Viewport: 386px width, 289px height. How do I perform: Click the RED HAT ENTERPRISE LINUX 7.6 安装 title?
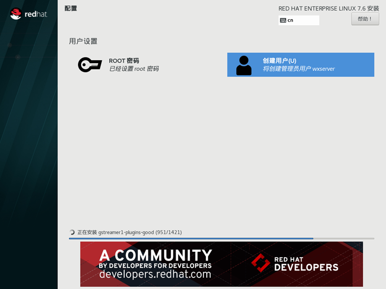click(x=329, y=9)
